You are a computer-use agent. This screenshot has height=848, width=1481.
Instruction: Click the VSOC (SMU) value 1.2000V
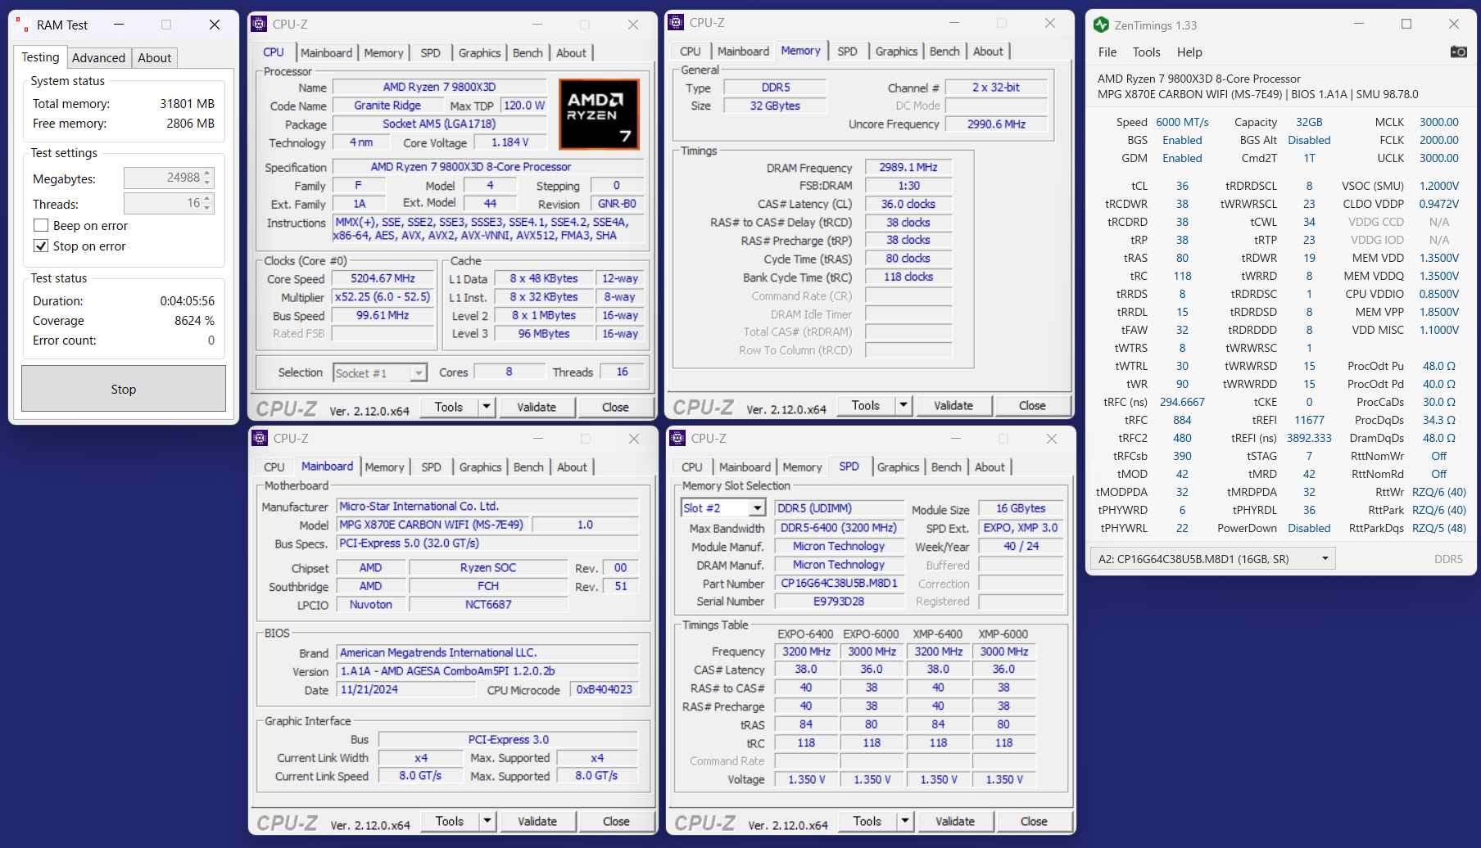(x=1439, y=186)
